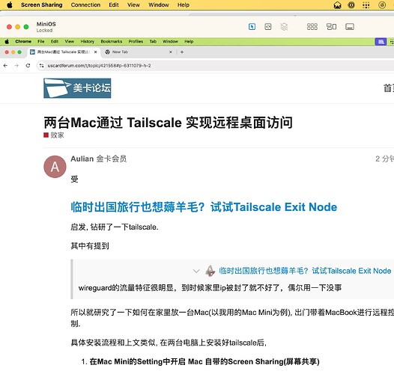Click the text 启发, 钻研了一下tailscale.
Screen dimensions: 394x374
pos(115,227)
